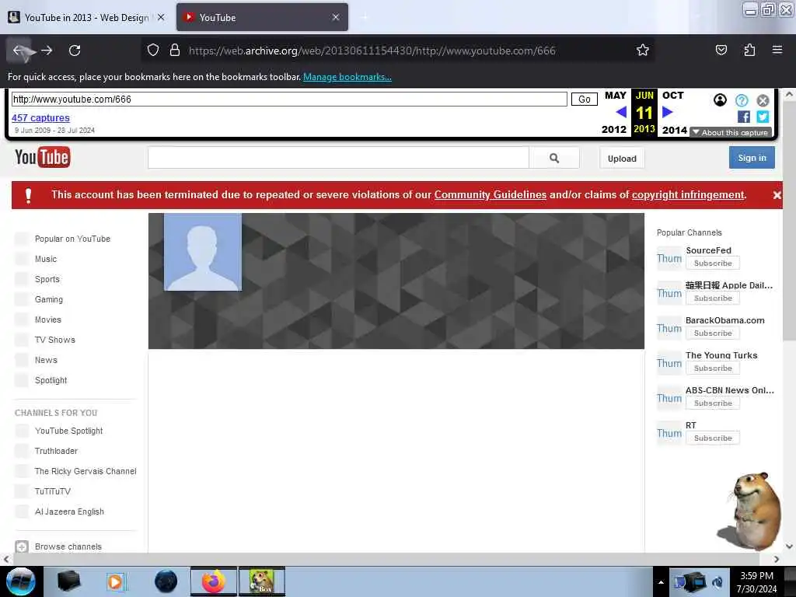796x597 pixels.
Task: Subscribe to The Young Turks channel
Action: pyautogui.click(x=713, y=368)
